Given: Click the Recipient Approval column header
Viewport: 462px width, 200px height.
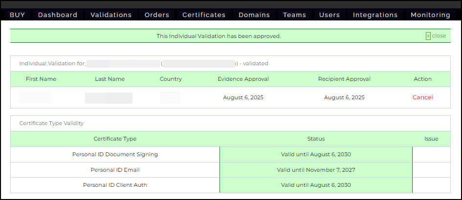Looking at the screenshot, I should (x=344, y=79).
